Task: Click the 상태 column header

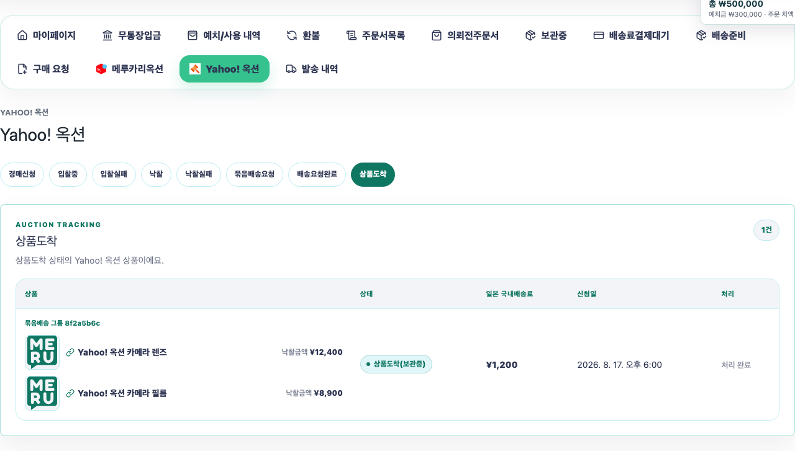Action: (366, 294)
